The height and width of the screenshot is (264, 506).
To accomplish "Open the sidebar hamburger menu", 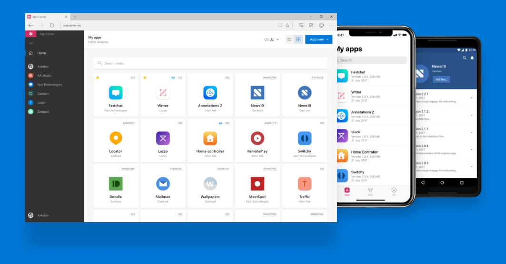I will 30,43.
